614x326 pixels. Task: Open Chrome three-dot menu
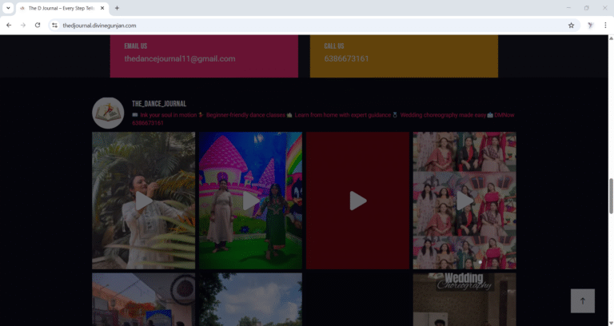(605, 26)
